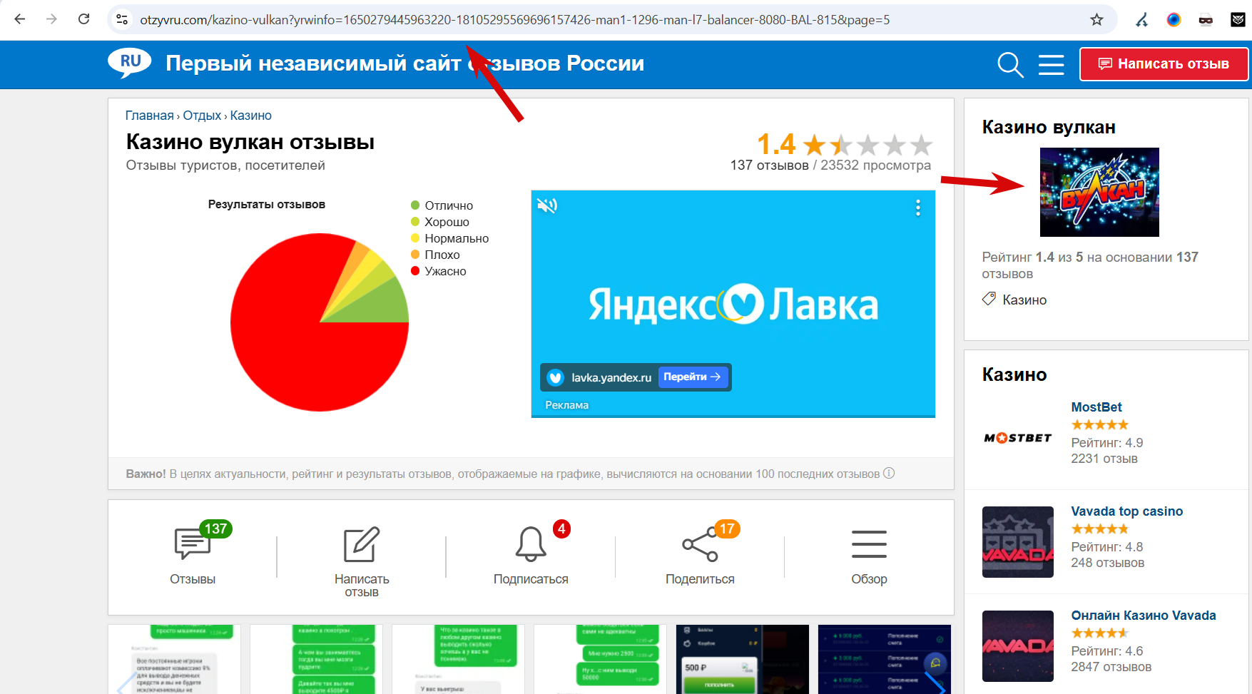The image size is (1252, 694).
Task: Click the Казино tag in sidebar
Action: [1024, 300]
